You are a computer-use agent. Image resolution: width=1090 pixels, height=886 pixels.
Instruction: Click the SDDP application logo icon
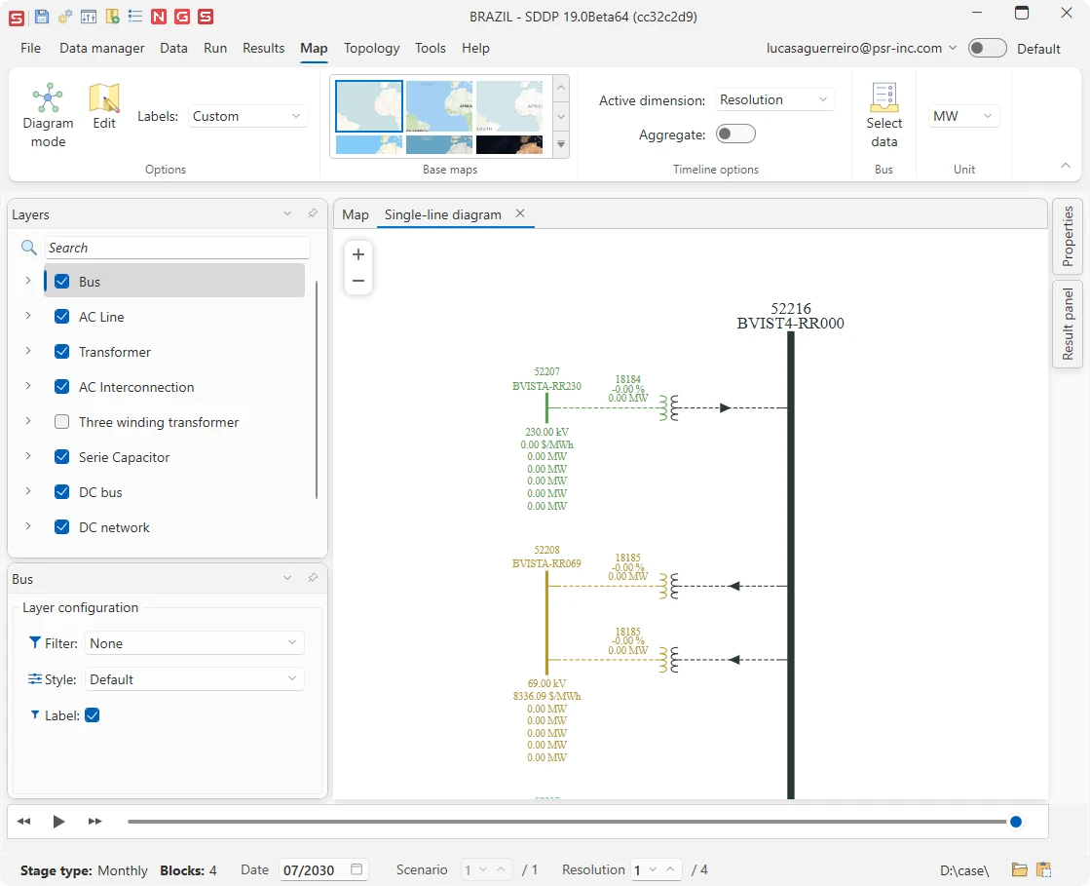17,17
